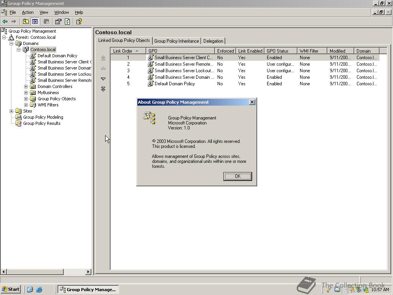This screenshot has height=295, width=393.
Task: Select Small Business Server Client tree node
Action: (x=64, y=62)
